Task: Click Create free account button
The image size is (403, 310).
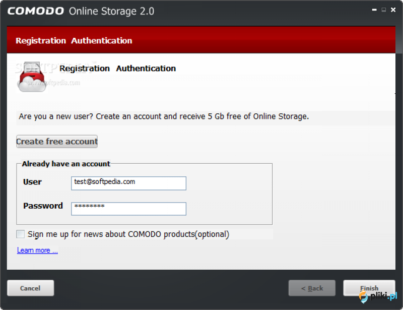Action: pos(57,142)
